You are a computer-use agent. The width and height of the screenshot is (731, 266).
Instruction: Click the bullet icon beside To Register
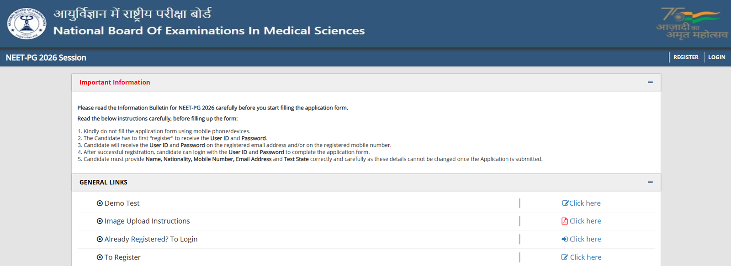pos(100,257)
